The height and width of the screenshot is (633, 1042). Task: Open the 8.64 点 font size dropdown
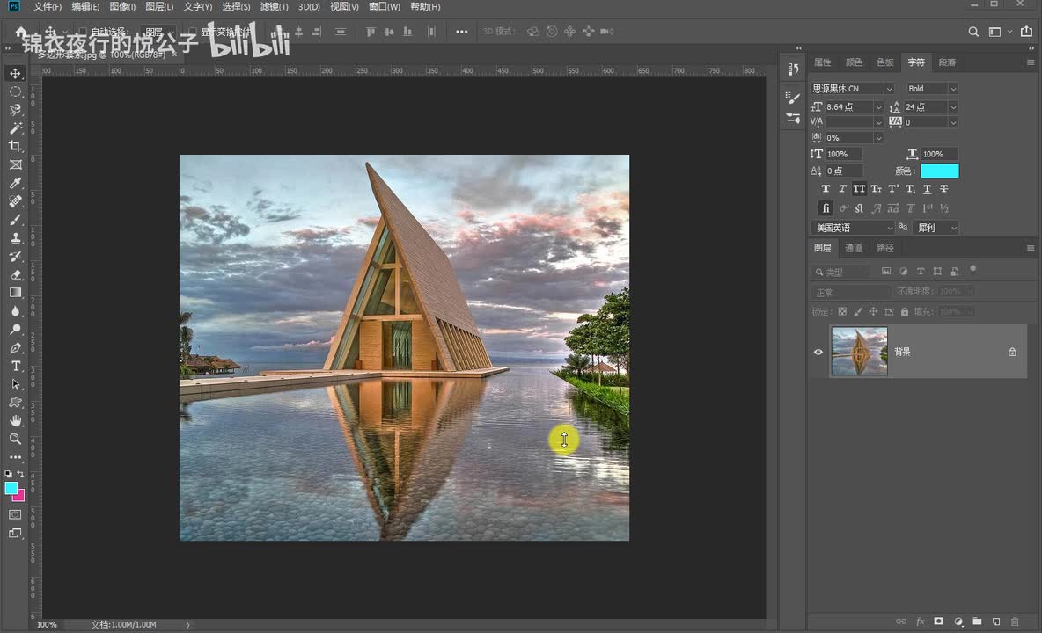(877, 107)
